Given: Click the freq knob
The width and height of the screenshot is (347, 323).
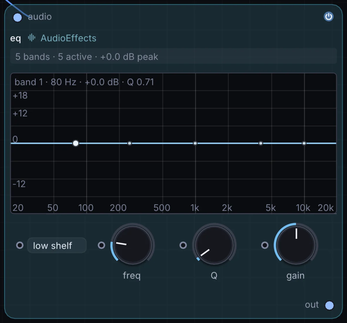Looking at the screenshot, I should (132, 245).
